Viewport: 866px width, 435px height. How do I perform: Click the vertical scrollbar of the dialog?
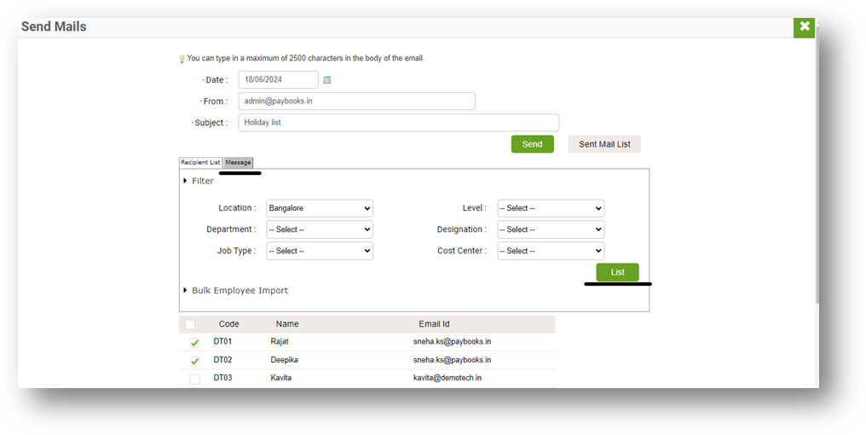click(817, 165)
